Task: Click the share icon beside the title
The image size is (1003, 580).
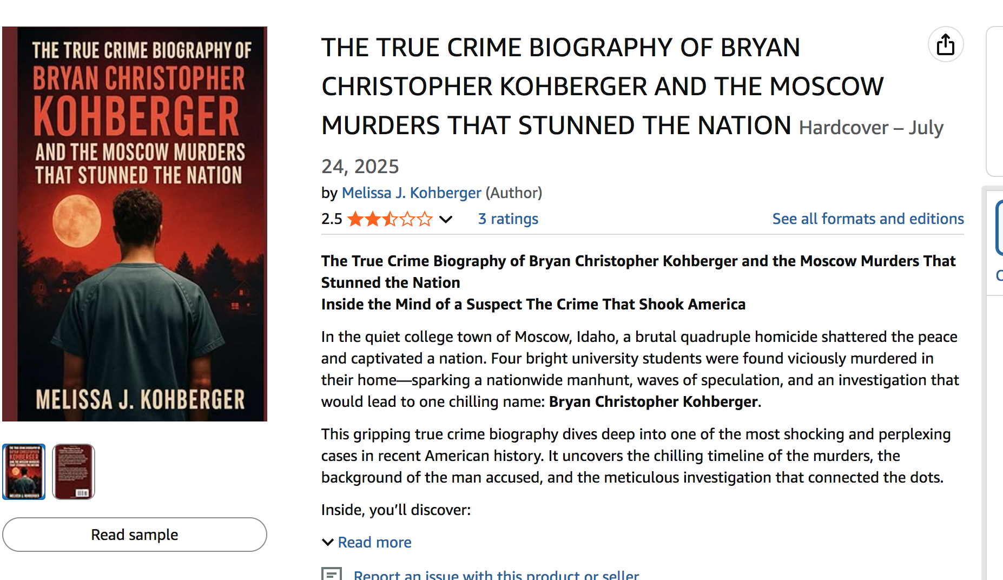Action: [x=945, y=44]
